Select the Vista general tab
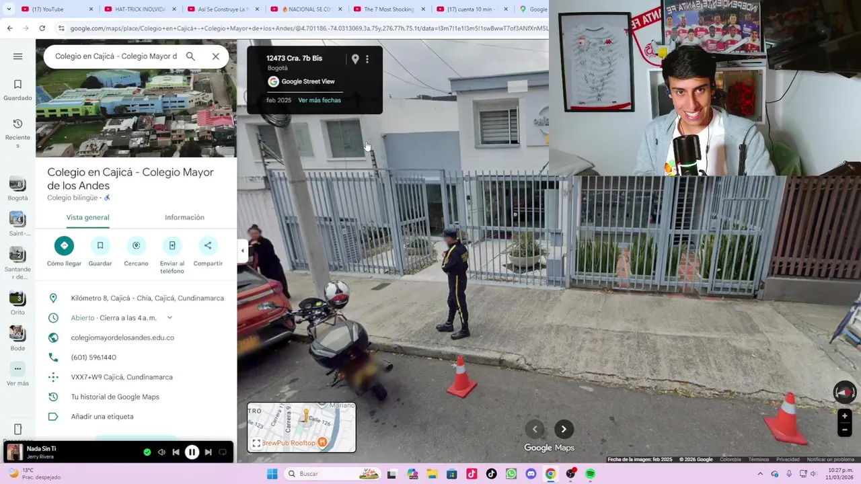 (87, 217)
